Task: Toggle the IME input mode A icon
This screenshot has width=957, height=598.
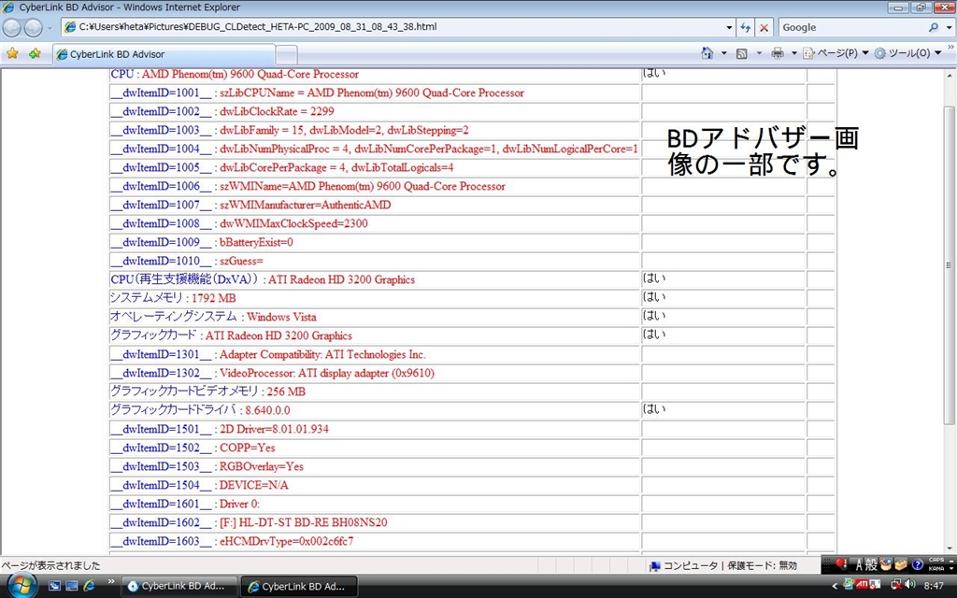Action: tap(859, 565)
